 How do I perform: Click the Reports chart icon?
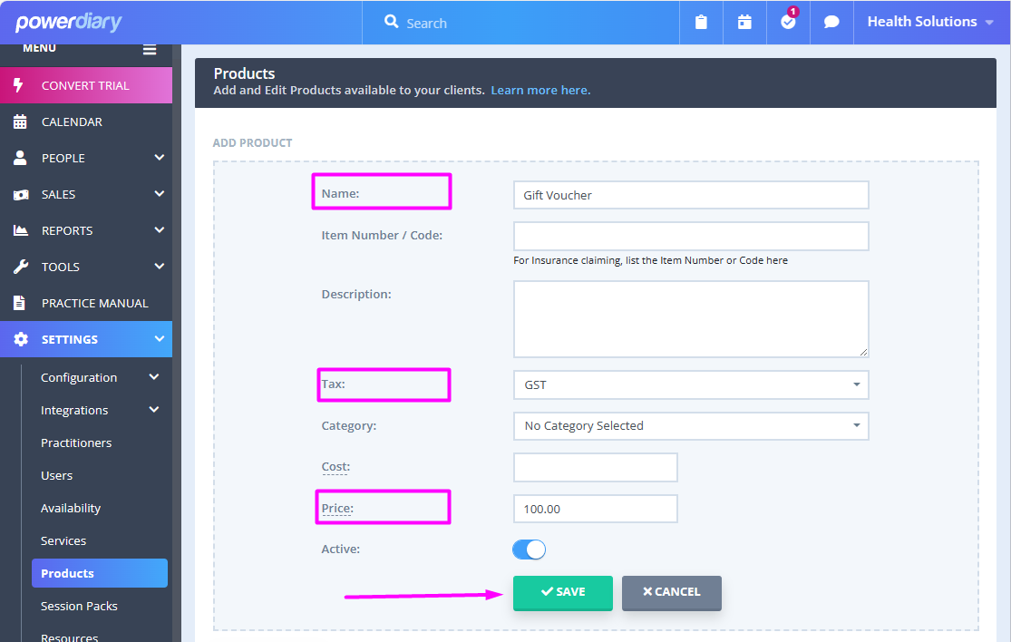[21, 230]
